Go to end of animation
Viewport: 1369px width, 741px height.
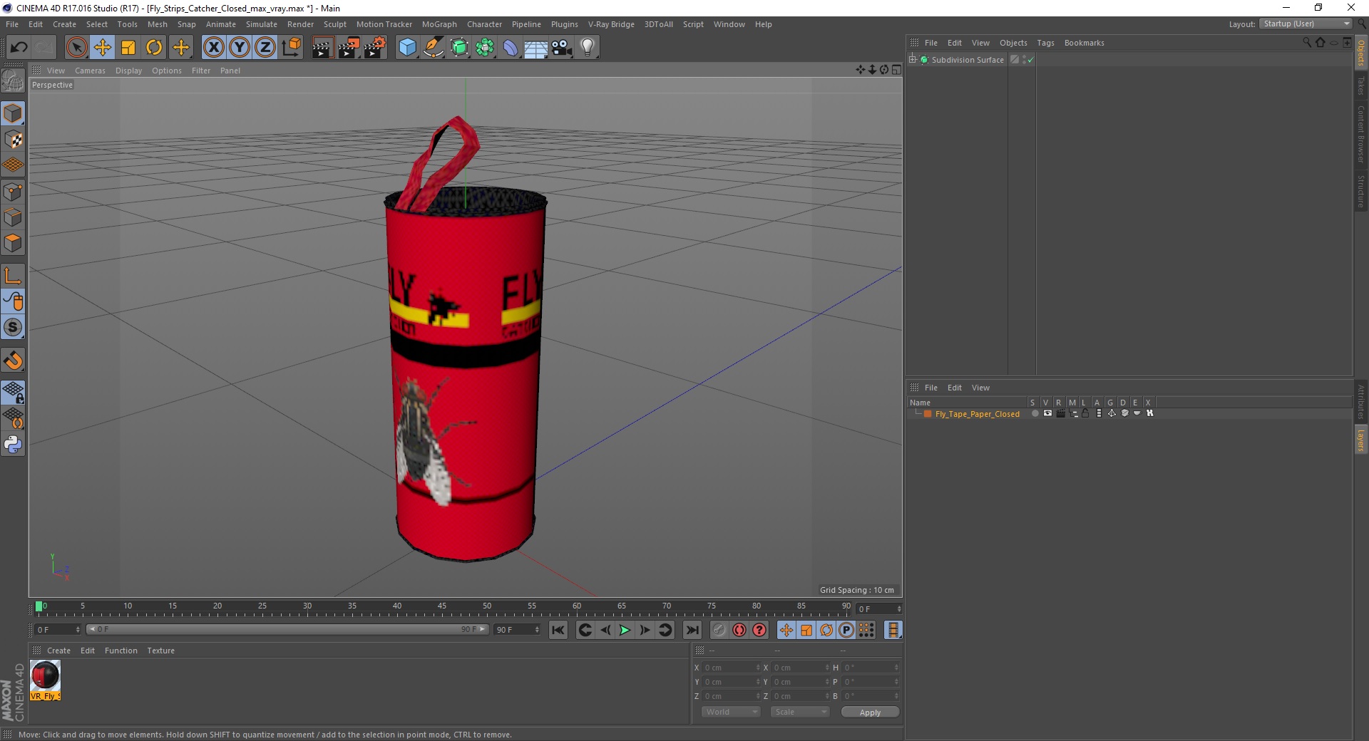coord(692,630)
